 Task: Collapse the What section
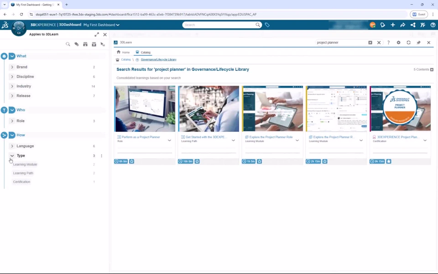[12, 56]
